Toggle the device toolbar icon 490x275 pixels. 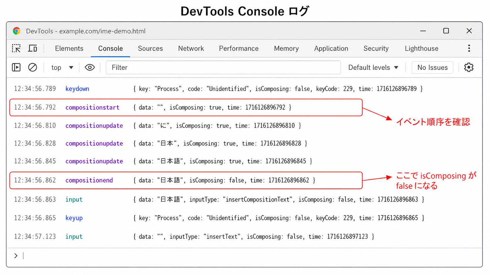33,48
